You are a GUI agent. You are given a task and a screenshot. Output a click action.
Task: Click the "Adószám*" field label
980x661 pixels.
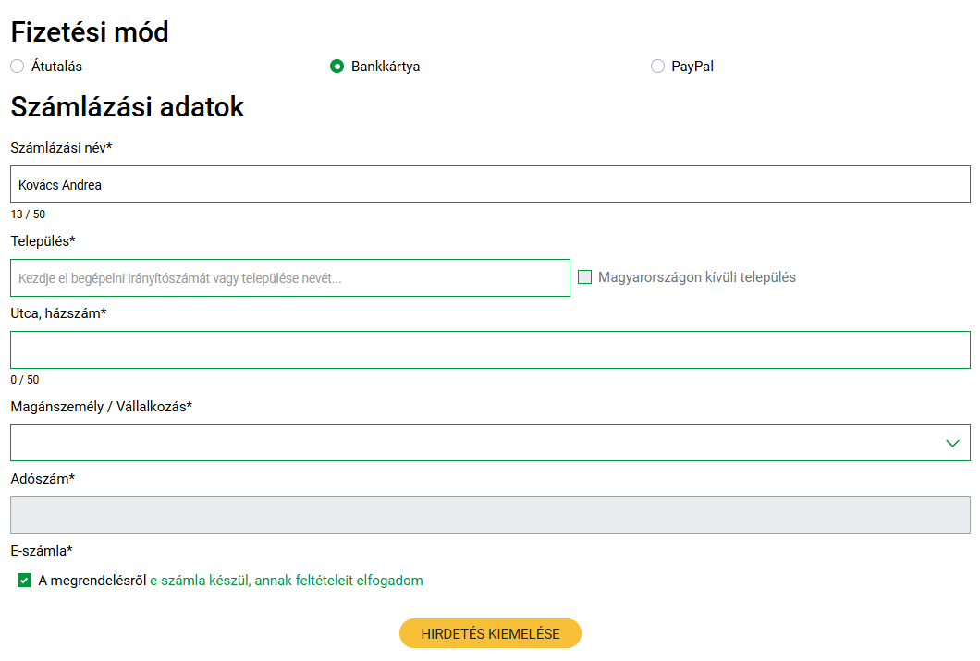[x=43, y=479]
